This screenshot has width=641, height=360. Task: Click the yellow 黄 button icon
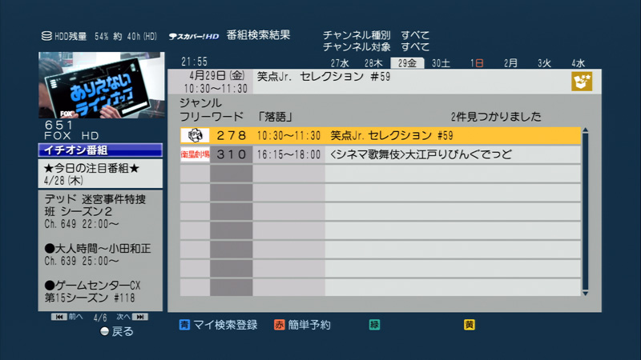pyautogui.click(x=470, y=325)
